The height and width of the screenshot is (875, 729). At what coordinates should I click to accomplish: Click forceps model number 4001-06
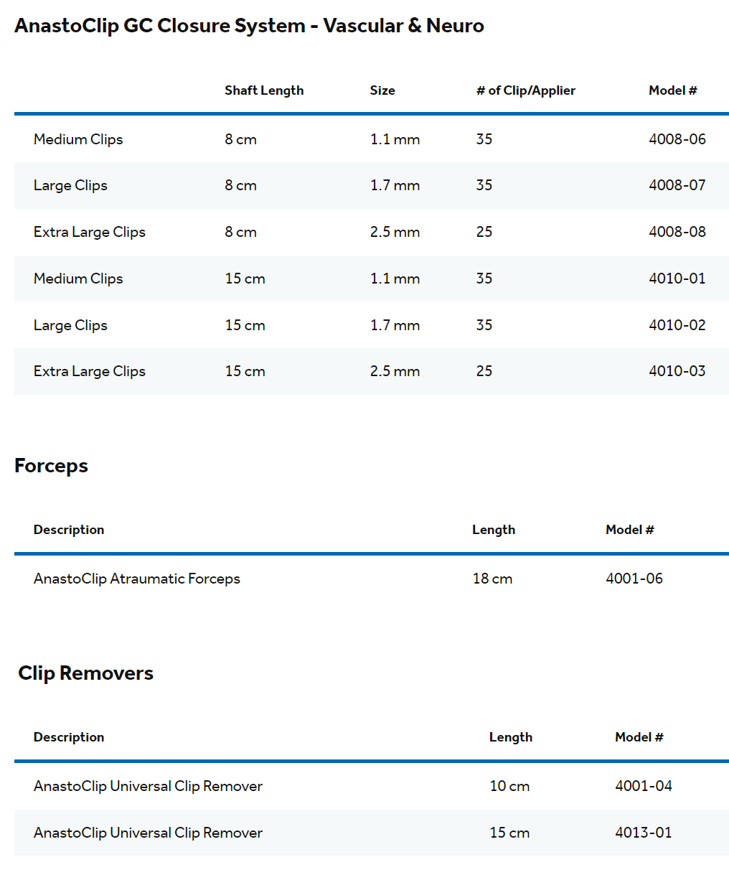[634, 579]
